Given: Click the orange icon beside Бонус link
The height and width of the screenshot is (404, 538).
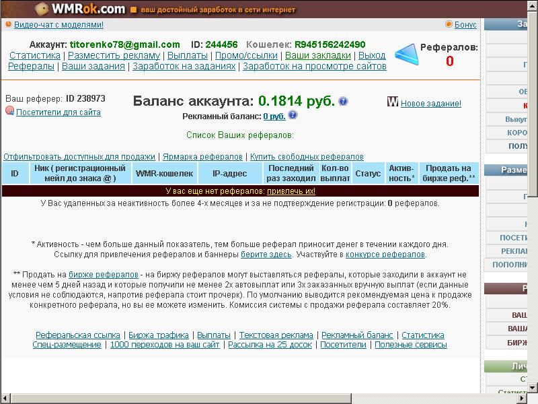Looking at the screenshot, I should [449, 24].
